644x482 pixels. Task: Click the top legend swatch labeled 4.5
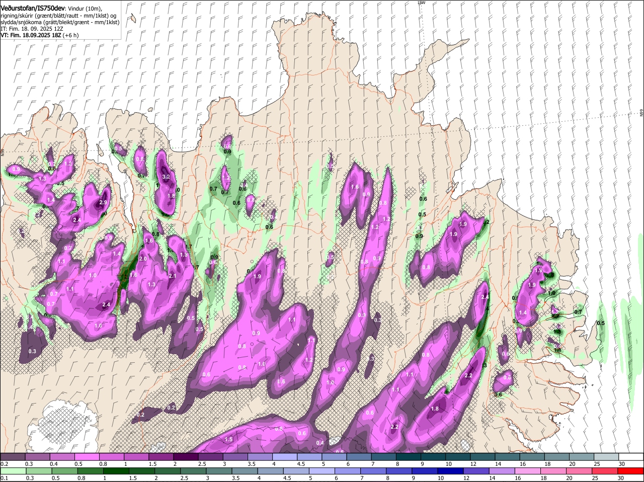(309, 457)
